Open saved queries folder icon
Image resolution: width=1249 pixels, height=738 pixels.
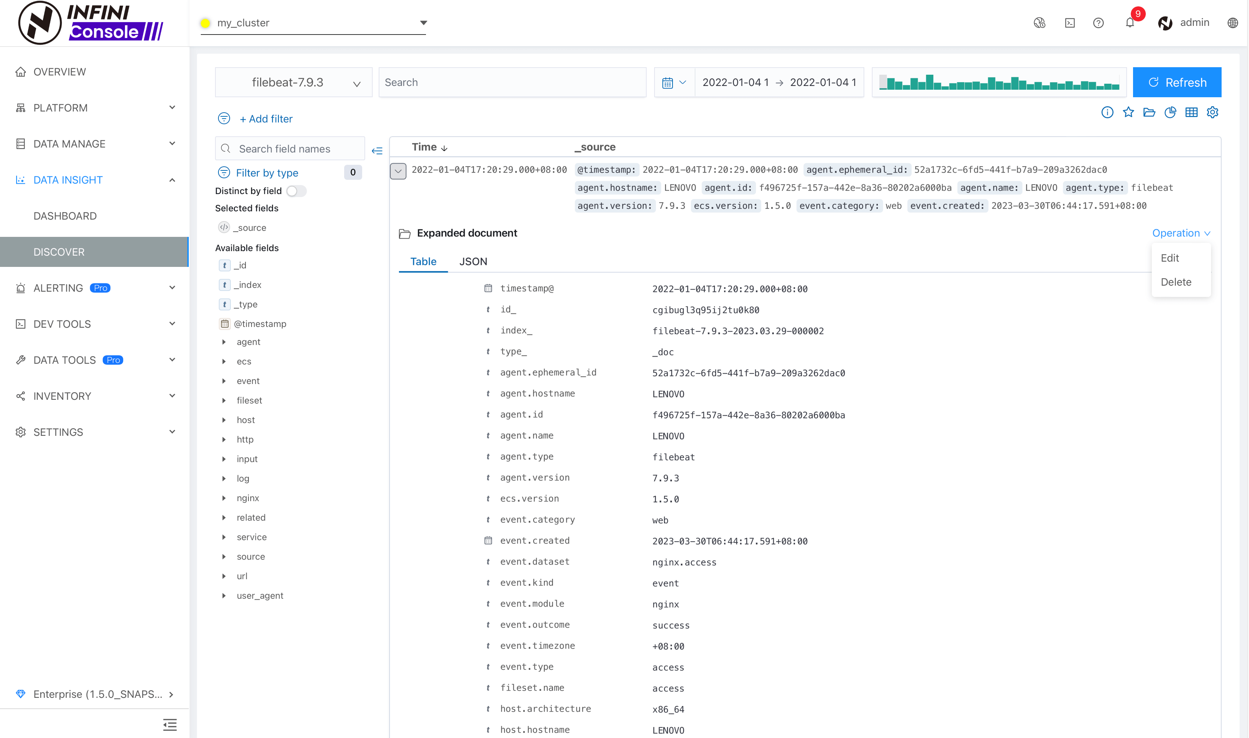[x=1149, y=112]
